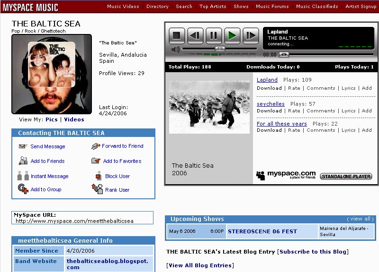Click View All Blog Entries
This screenshot has height=272, width=379.
pos(200,265)
